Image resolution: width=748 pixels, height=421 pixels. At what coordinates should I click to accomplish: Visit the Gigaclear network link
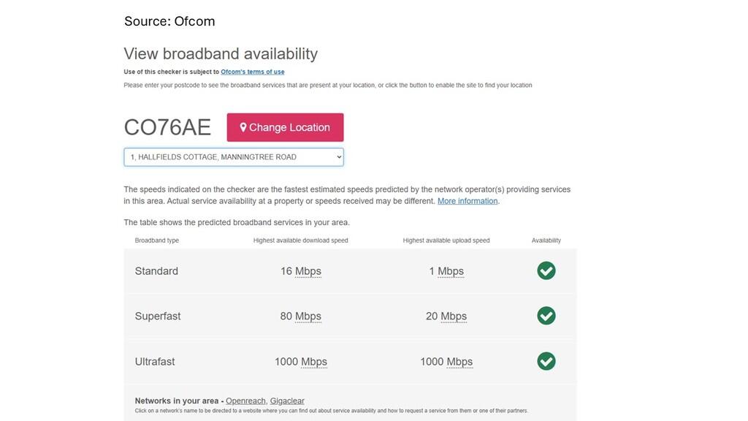[x=287, y=401]
